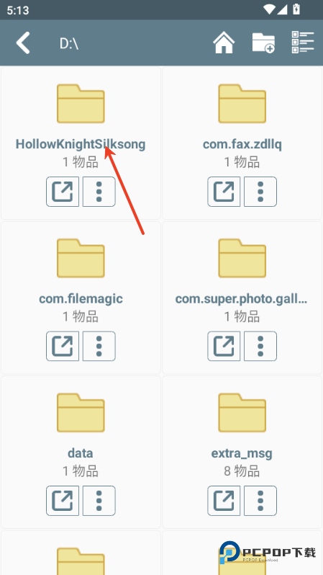Open share icon for HollowKnightSilksong folder
The height and width of the screenshot is (575, 323).
point(63,192)
